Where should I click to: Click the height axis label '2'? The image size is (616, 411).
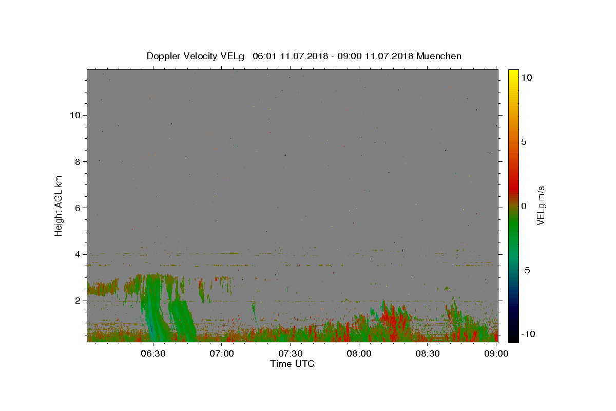coord(78,301)
